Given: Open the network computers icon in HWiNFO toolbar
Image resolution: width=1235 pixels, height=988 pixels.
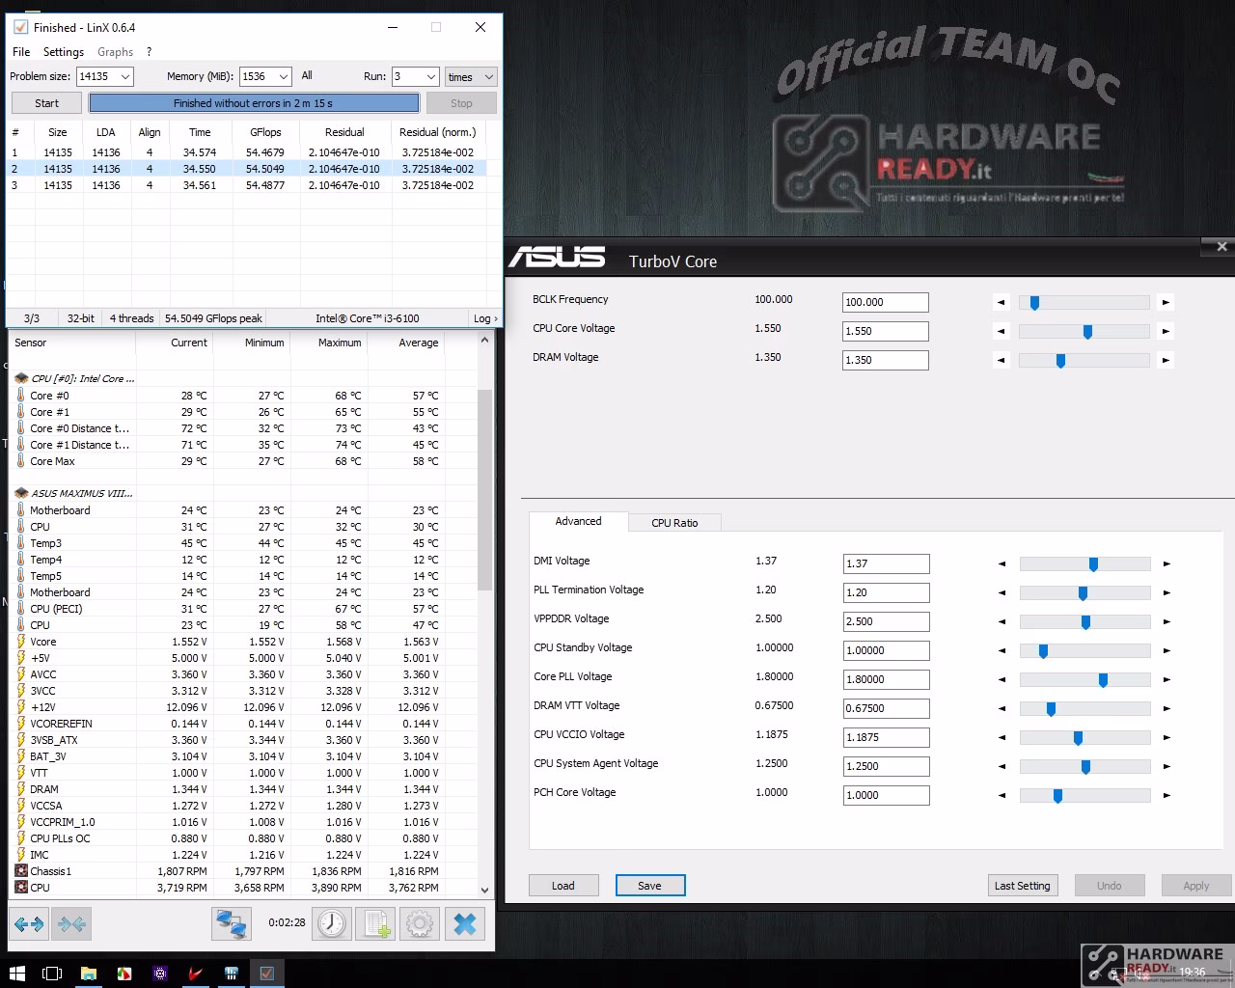Looking at the screenshot, I should [232, 923].
